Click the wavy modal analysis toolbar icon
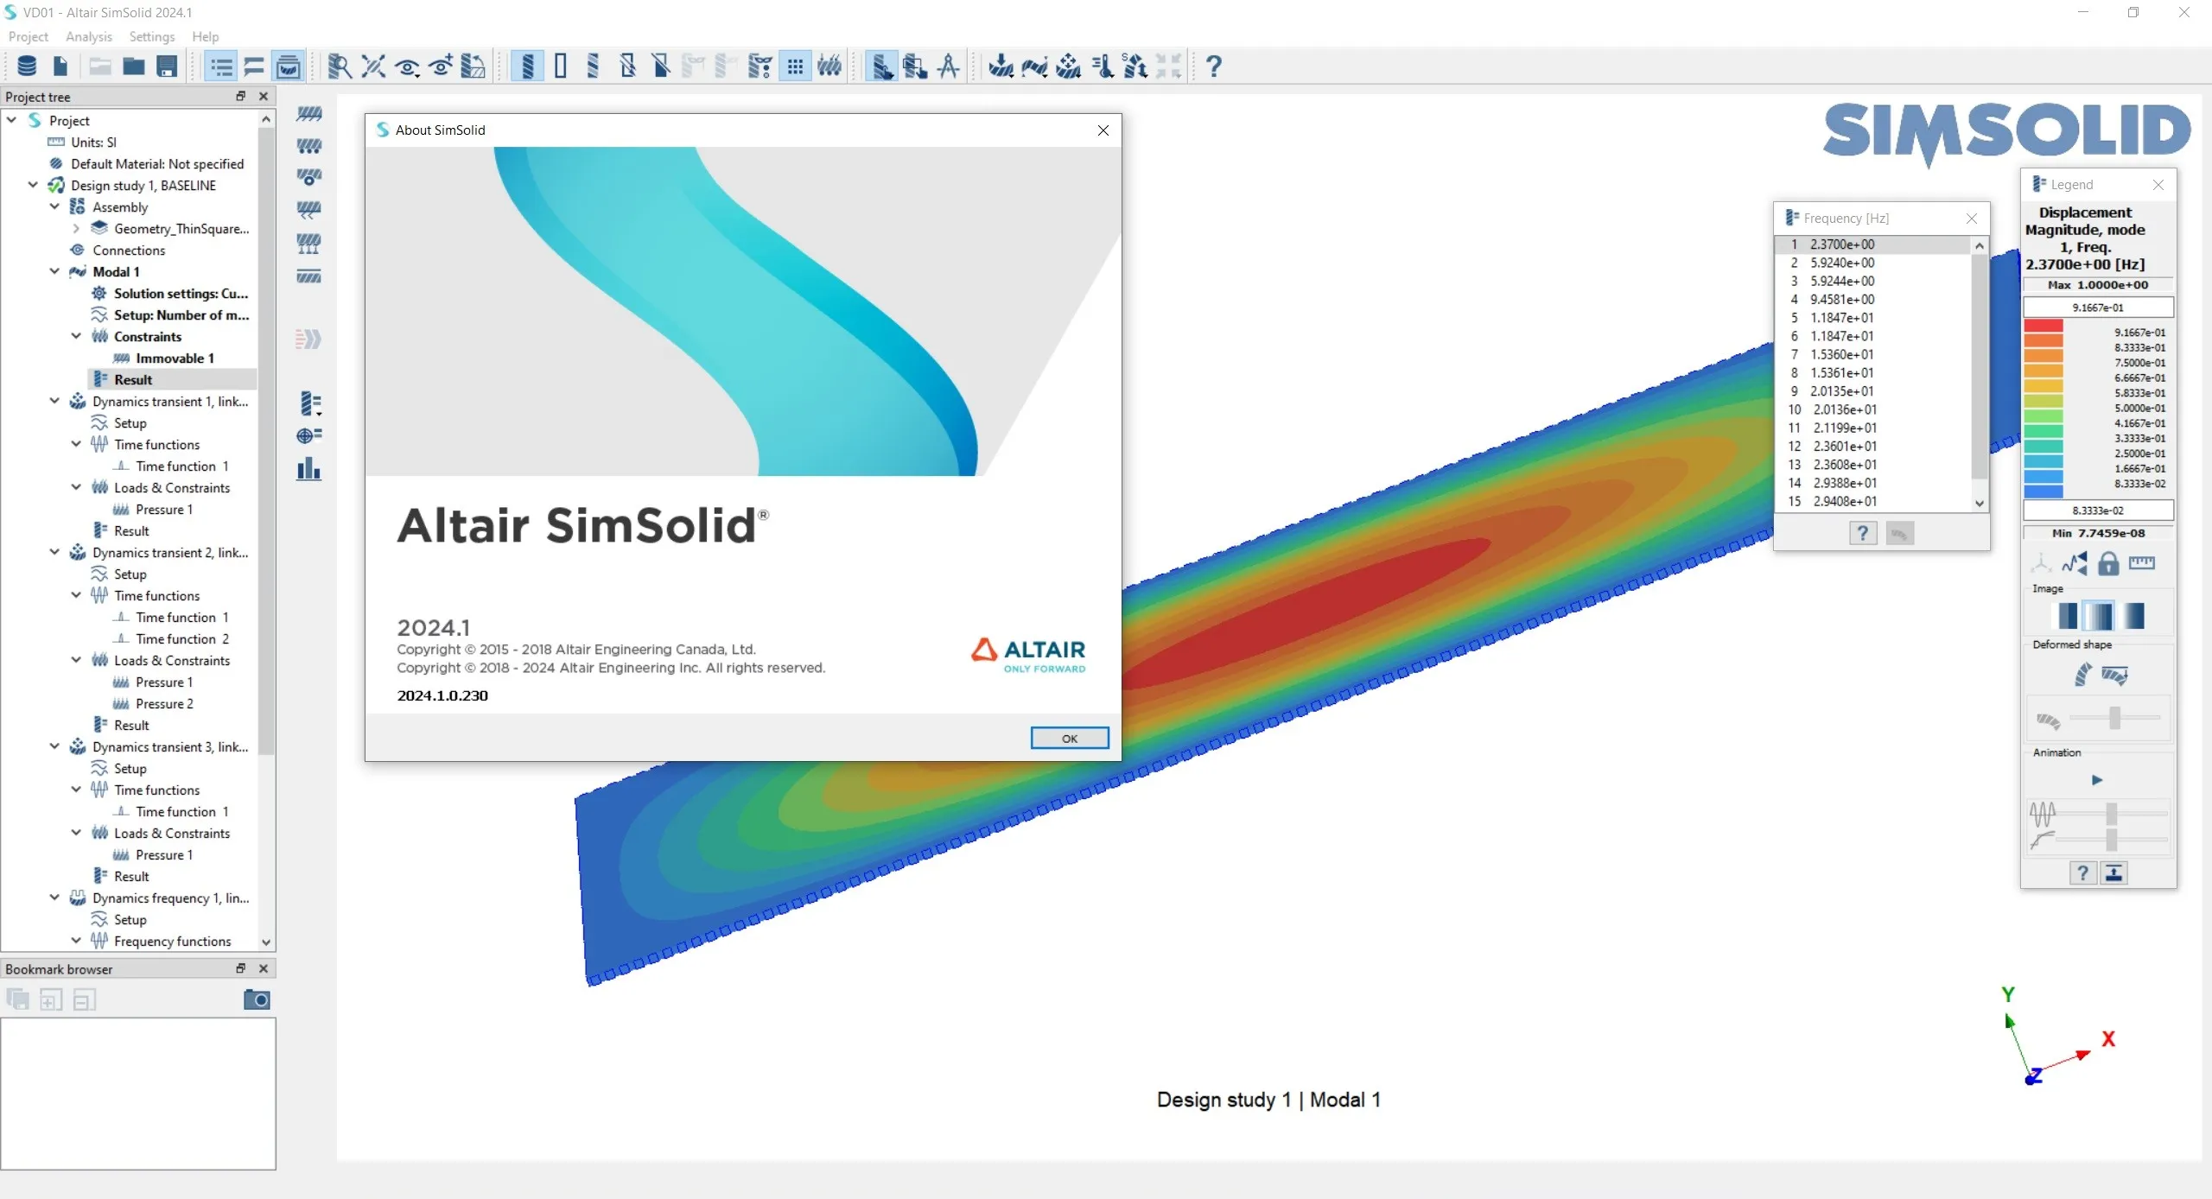This screenshot has height=1199, width=2212. click(1034, 67)
